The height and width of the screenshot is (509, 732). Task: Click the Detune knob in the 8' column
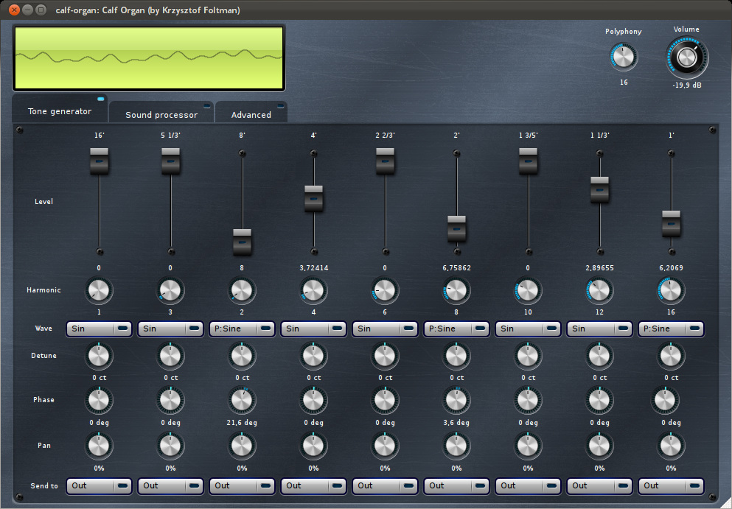[x=242, y=356]
